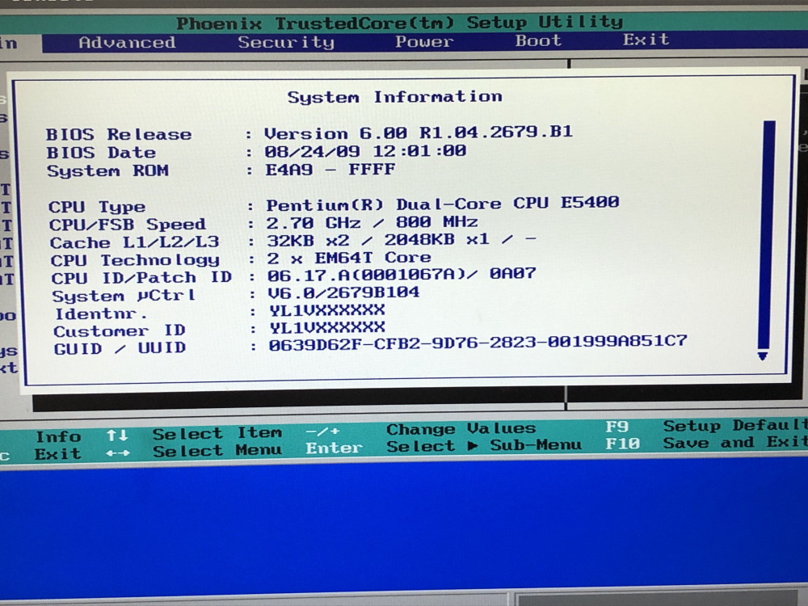Image resolution: width=808 pixels, height=606 pixels.
Task: Switch to the Security menu
Action: coord(286,42)
